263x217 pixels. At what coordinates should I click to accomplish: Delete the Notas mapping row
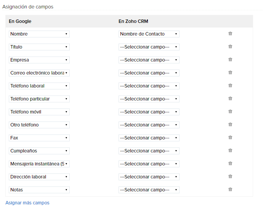[230, 189]
